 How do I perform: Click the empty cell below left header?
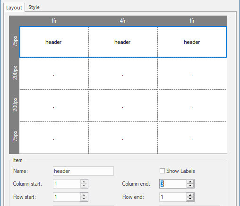coord(54,74)
